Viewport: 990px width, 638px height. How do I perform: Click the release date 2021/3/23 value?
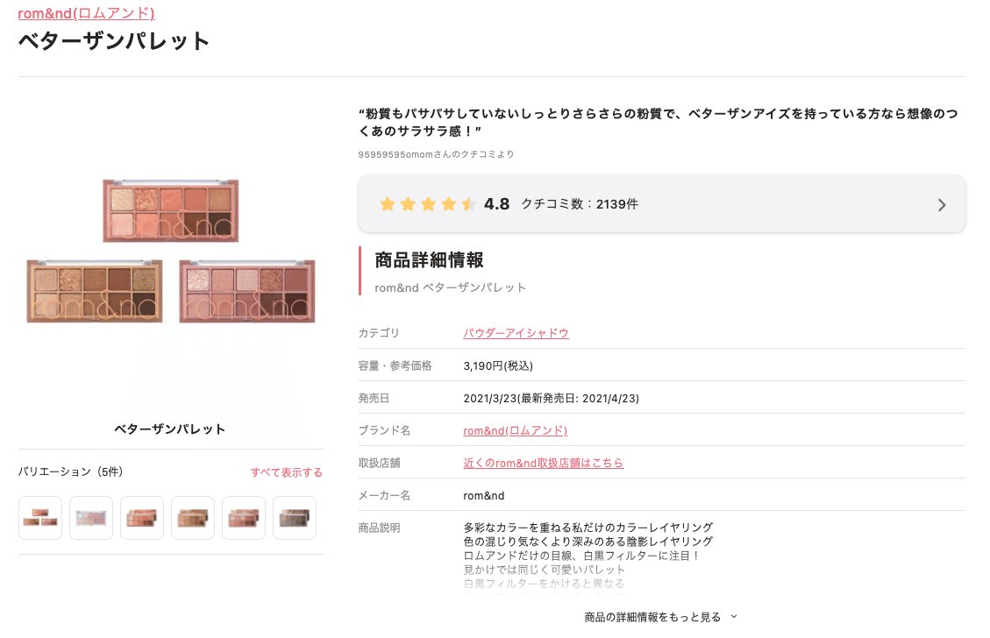click(552, 399)
